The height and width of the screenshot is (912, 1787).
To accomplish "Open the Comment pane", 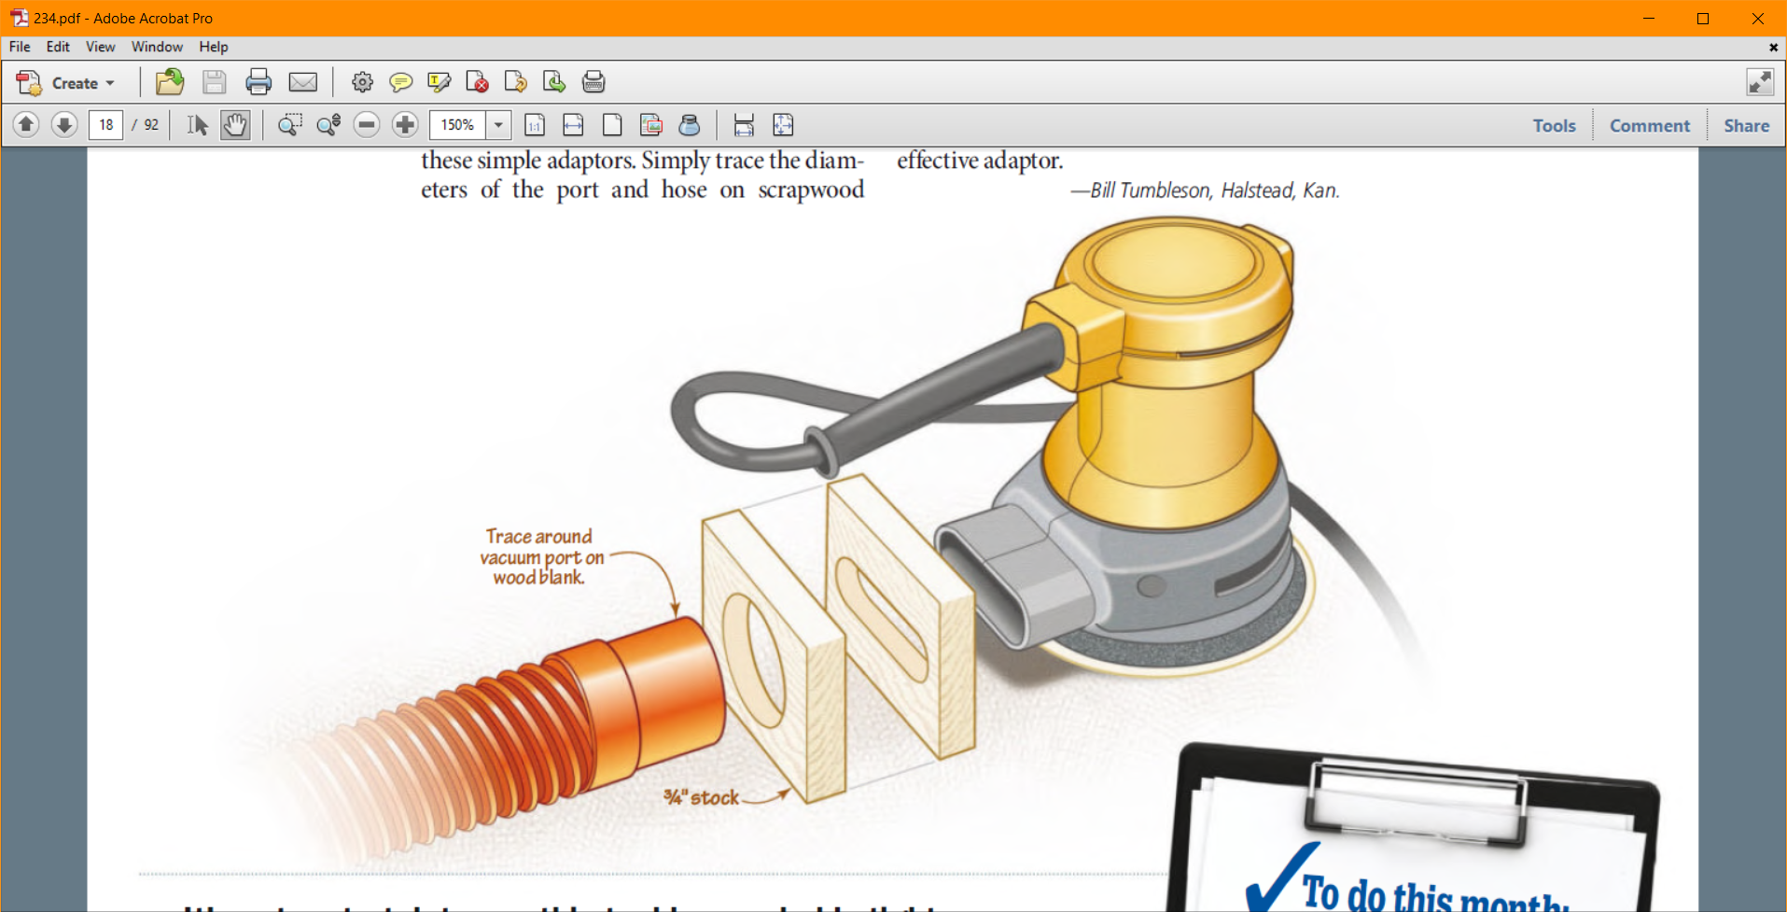I will pyautogui.click(x=1649, y=125).
